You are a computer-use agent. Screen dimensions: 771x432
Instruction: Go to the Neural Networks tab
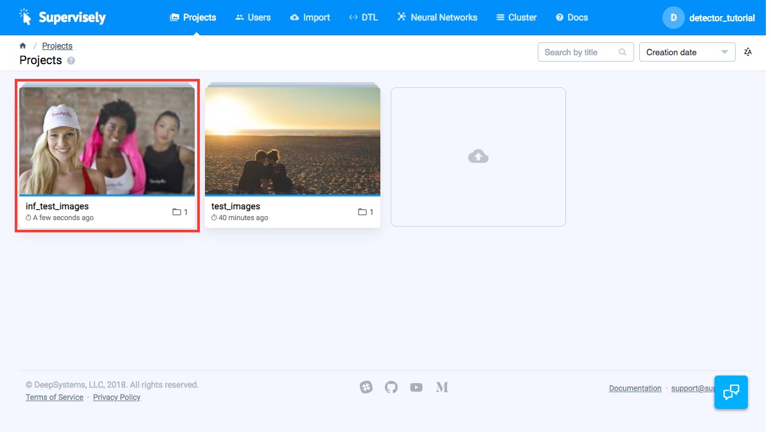(437, 17)
